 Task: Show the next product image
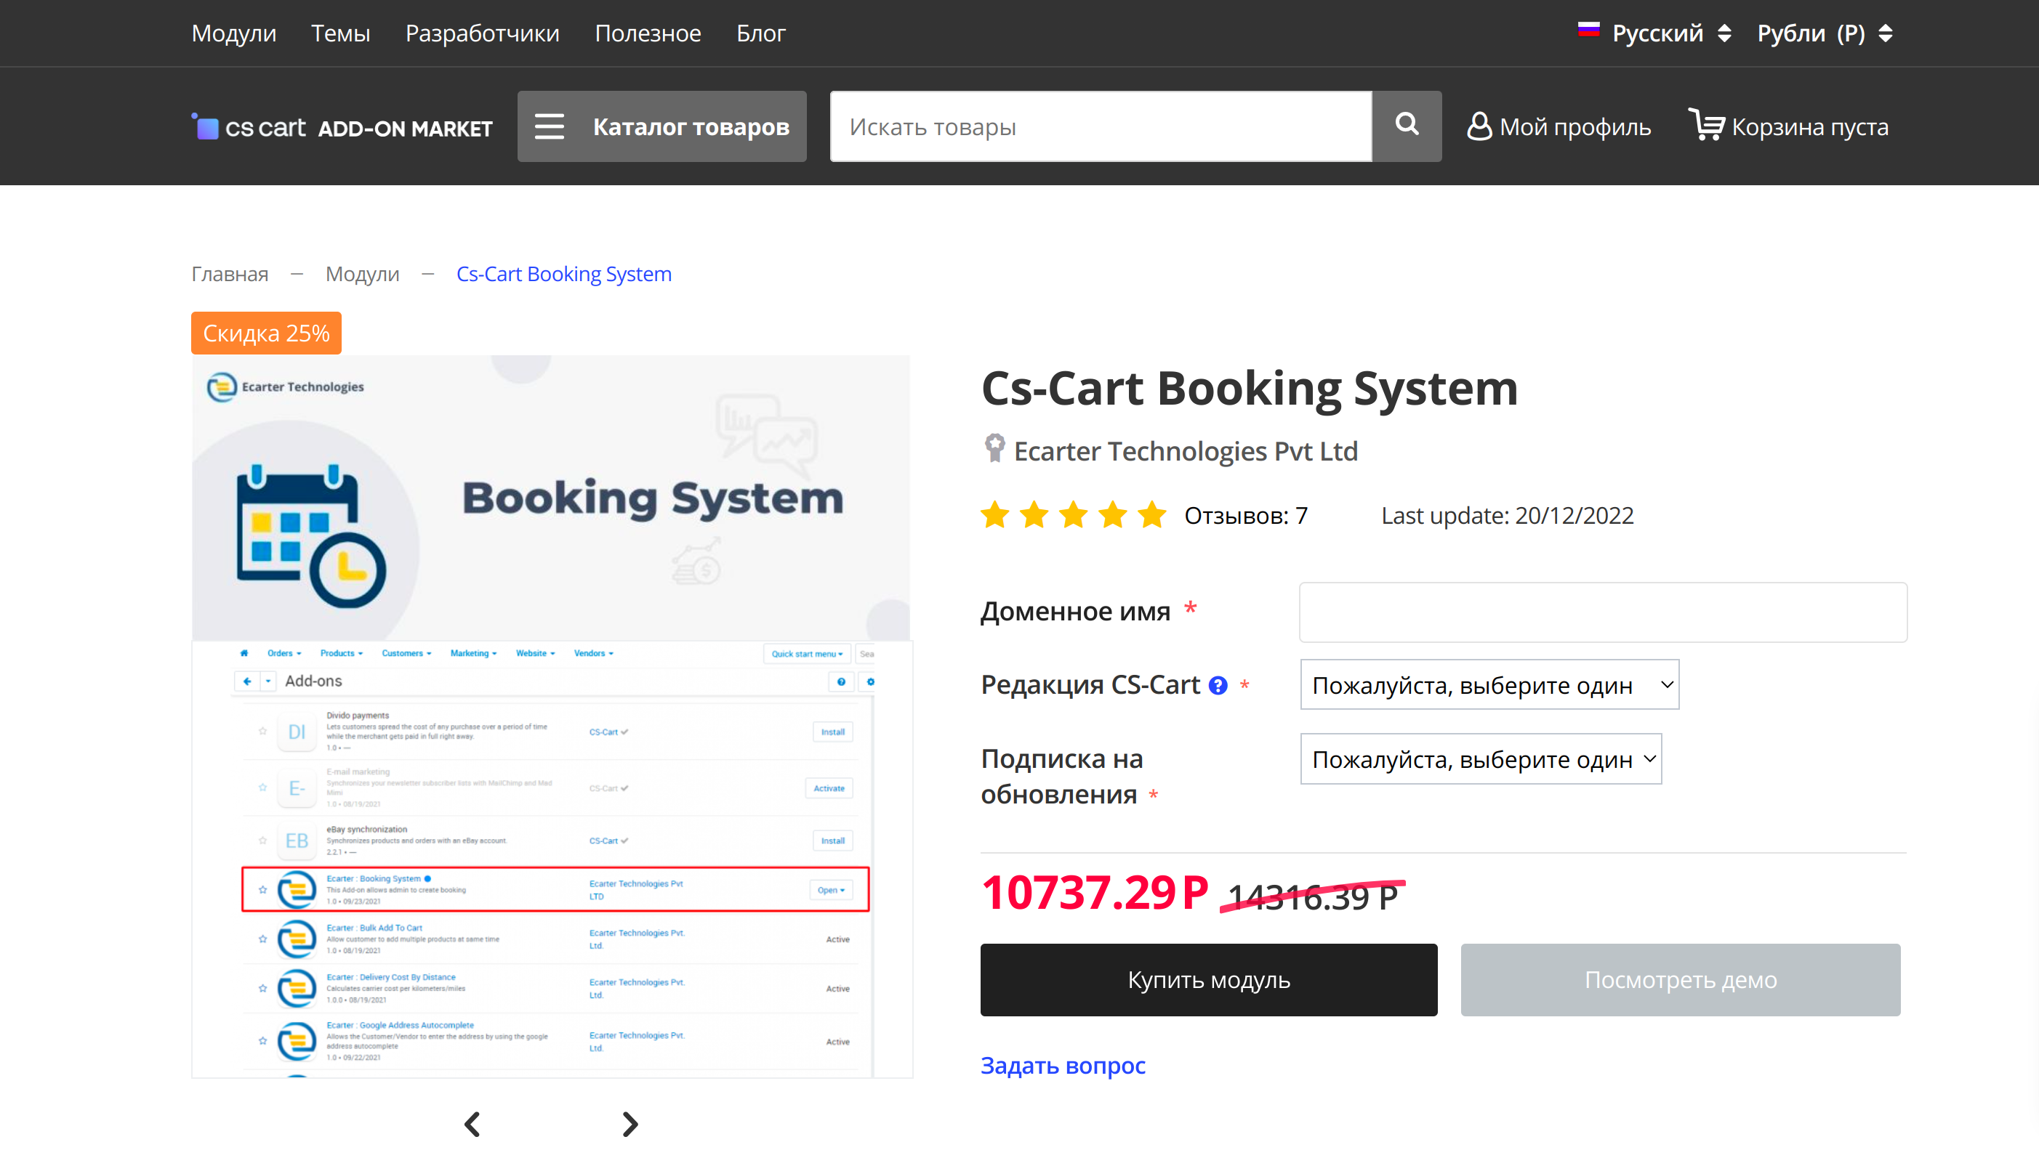point(630,1124)
